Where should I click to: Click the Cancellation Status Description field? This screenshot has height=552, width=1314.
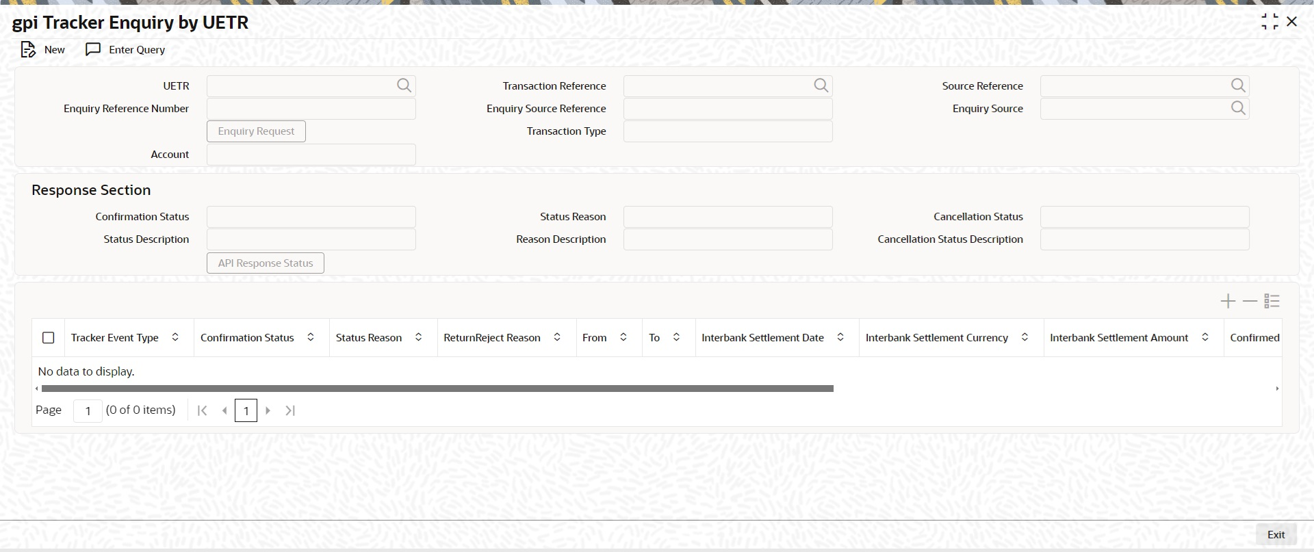[1145, 239]
